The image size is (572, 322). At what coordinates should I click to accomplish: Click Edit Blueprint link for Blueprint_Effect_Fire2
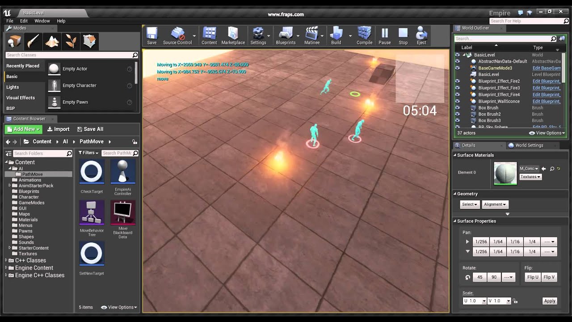tap(547, 81)
